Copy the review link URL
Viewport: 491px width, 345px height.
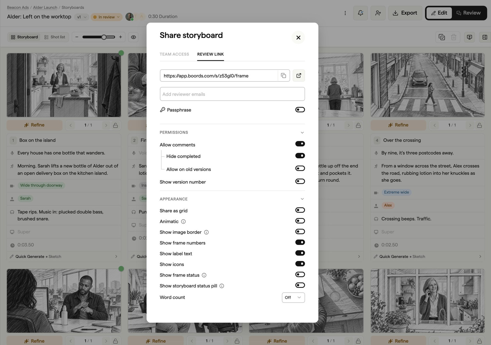tap(283, 76)
